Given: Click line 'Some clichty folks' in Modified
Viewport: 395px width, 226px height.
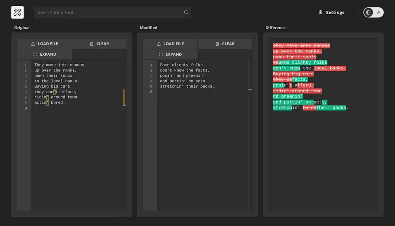Looking at the screenshot, I should (181, 65).
